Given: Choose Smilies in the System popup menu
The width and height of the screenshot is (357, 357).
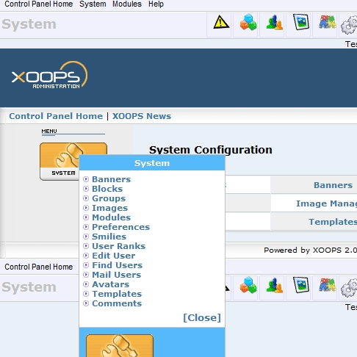Looking at the screenshot, I should click(x=109, y=237).
